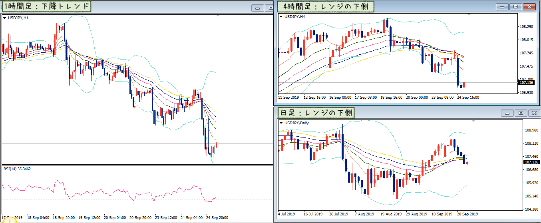Click the USDJPY,Daily chart title text

click(296, 123)
